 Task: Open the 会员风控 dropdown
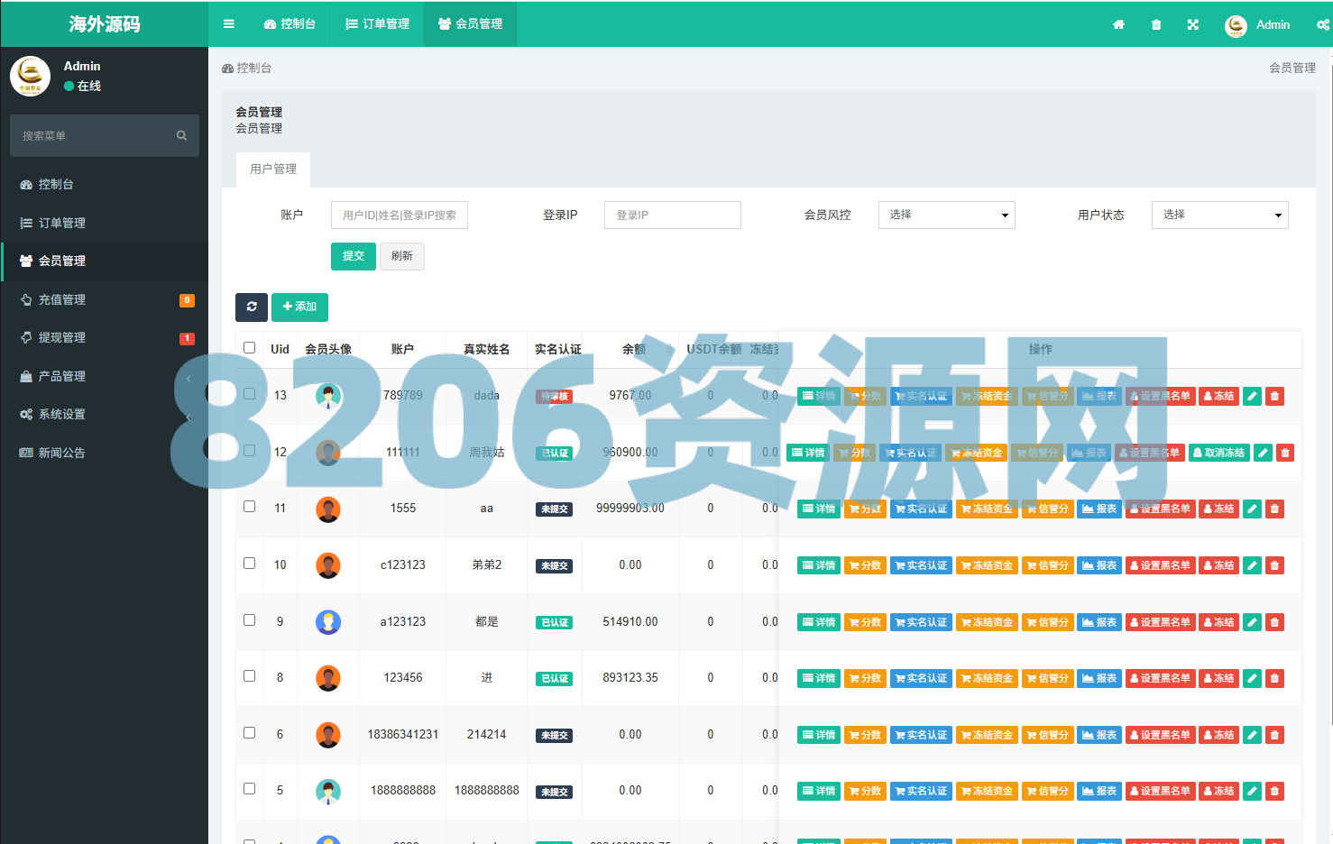(946, 215)
